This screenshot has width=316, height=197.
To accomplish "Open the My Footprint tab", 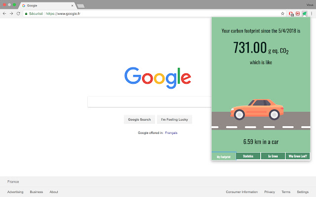I will (x=224, y=157).
